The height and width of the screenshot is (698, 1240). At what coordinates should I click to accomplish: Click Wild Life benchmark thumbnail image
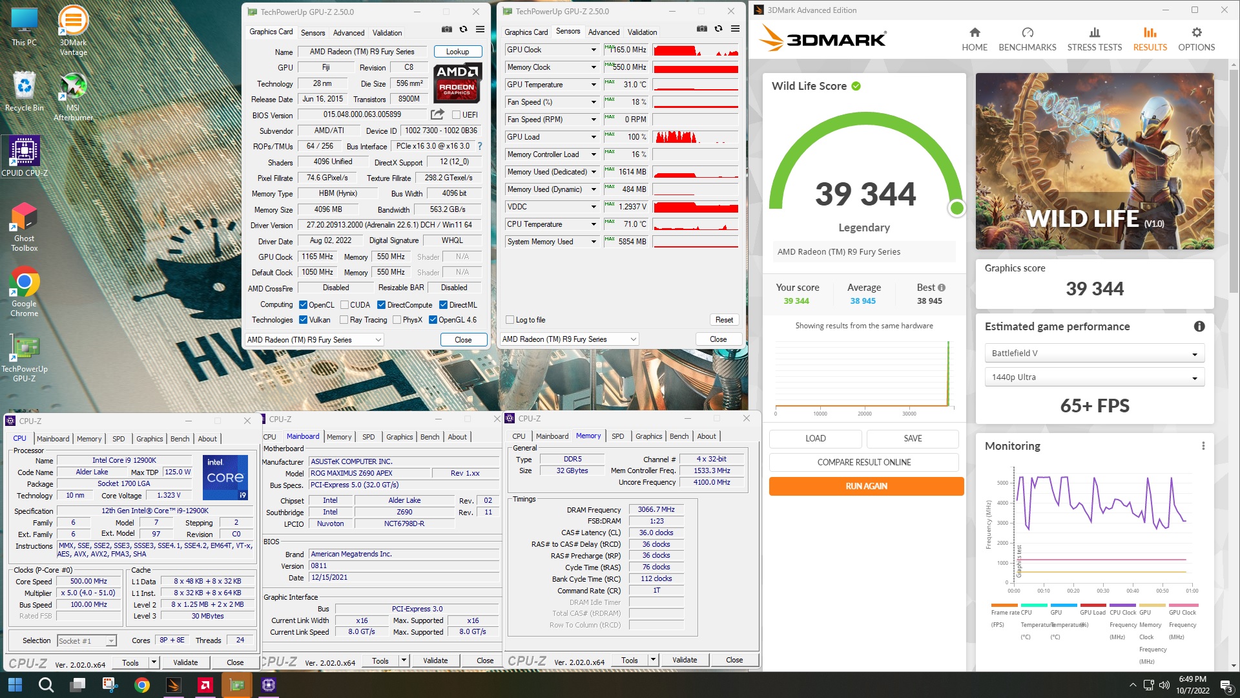[x=1095, y=161]
